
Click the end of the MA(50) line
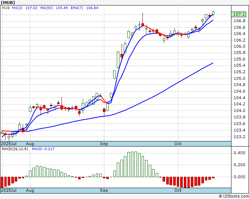coord(213,63)
